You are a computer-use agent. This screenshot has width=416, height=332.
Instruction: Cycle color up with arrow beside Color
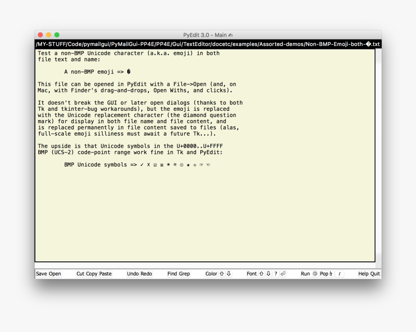point(222,273)
